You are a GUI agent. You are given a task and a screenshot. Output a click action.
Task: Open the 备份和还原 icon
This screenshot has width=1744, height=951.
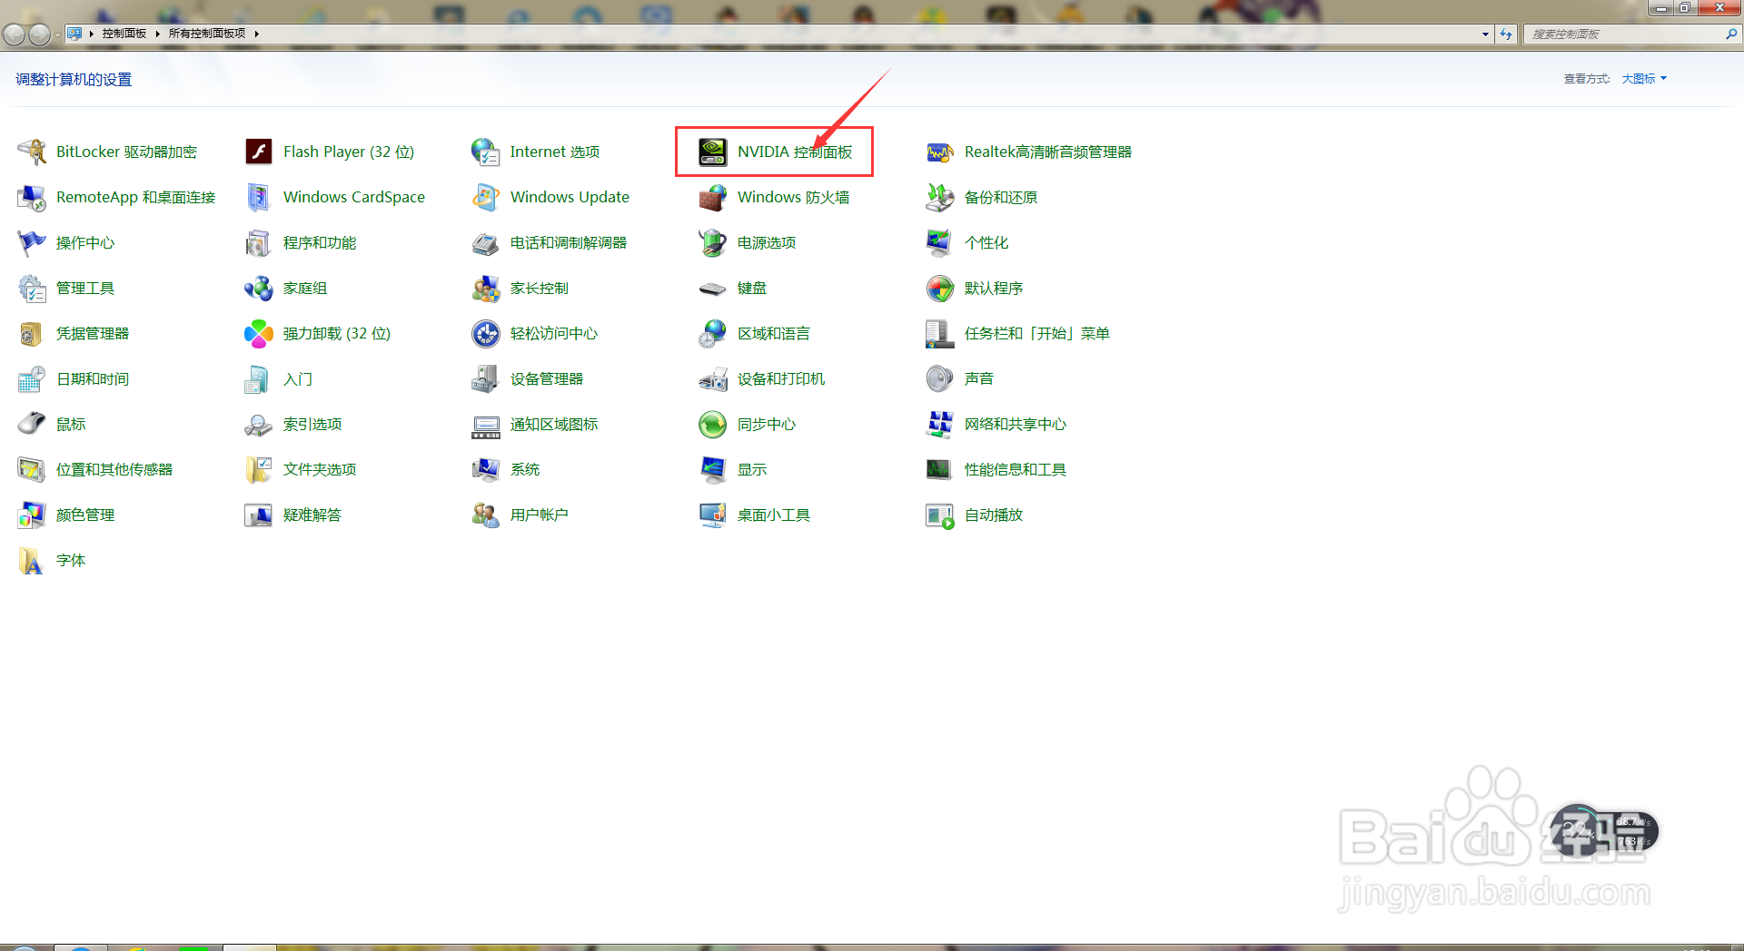(940, 197)
